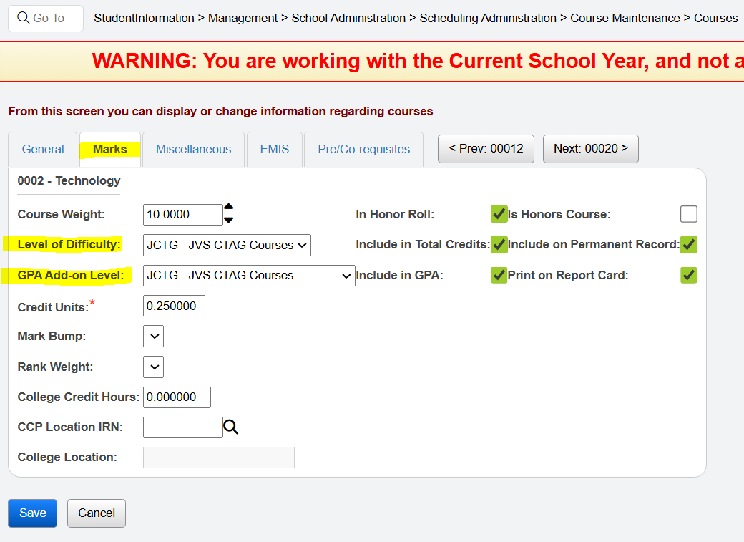Click the Credit Units input field
744x542 pixels.
click(x=174, y=306)
